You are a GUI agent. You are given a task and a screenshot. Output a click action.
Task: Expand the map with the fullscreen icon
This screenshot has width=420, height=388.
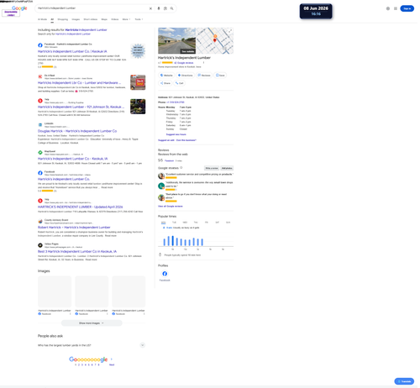[230, 31]
